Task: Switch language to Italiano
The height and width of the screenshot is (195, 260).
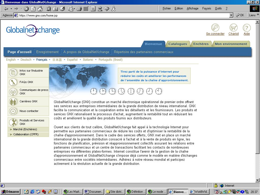Action: point(88,60)
